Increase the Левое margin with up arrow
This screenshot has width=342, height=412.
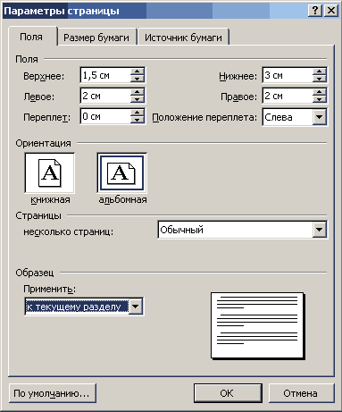click(x=138, y=92)
